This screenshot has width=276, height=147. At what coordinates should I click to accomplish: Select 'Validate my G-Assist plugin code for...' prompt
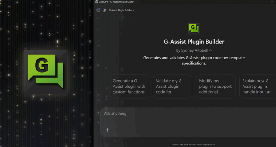pyautogui.click(x=172, y=86)
